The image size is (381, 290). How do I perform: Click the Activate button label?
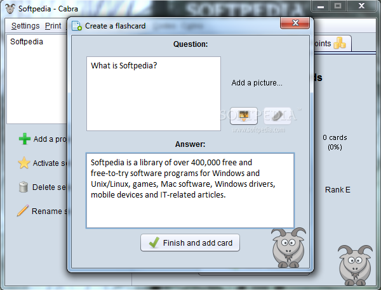pyautogui.click(x=50, y=163)
